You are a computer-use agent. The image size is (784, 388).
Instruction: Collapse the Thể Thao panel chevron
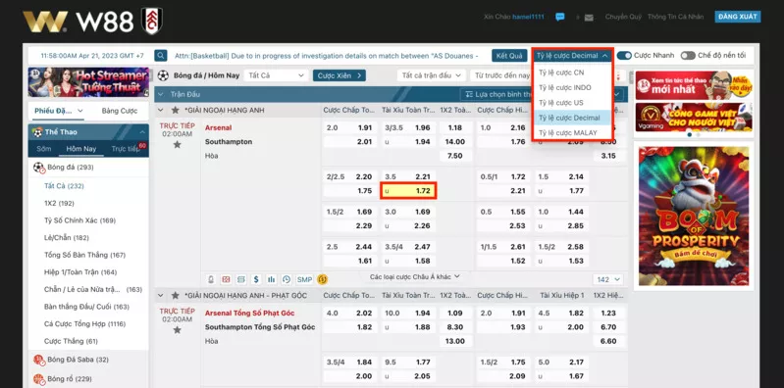pos(142,132)
